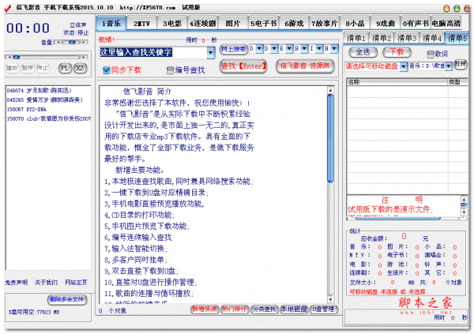Image resolution: width=474 pixels, height=334 pixels.
Task: Switch to the 5电子书 tab
Action: point(263,24)
